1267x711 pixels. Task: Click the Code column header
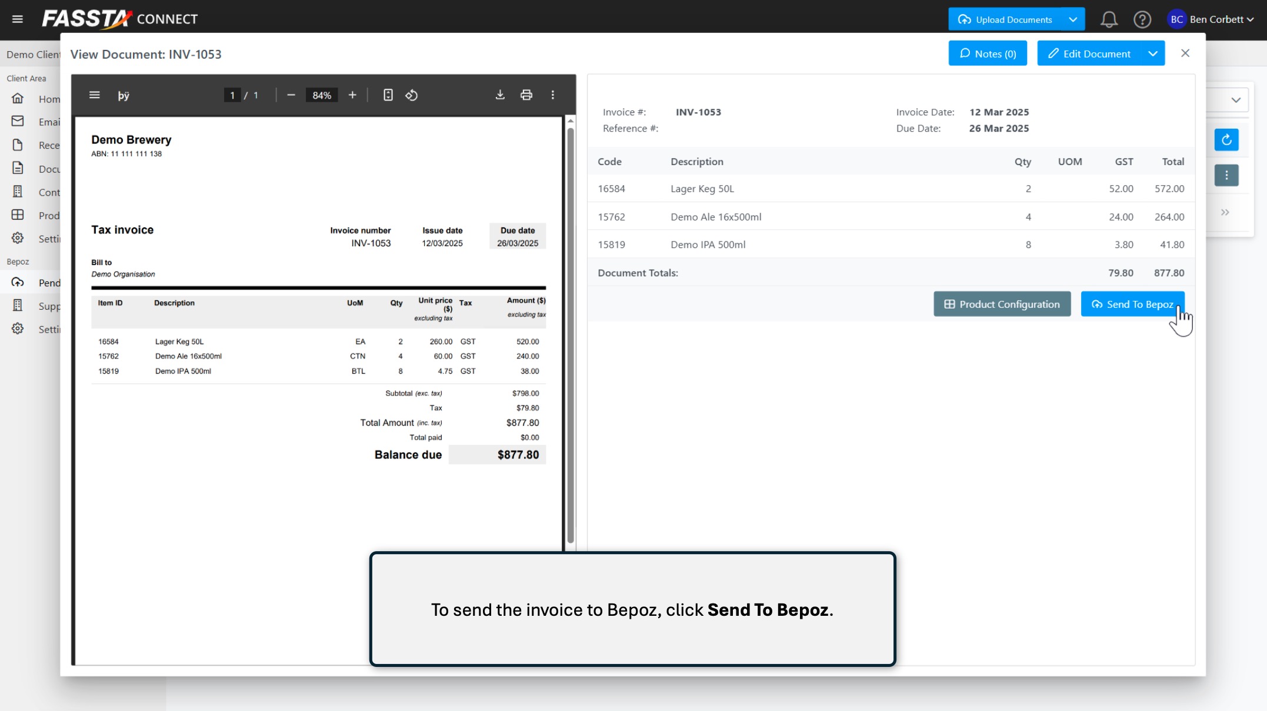coord(609,162)
